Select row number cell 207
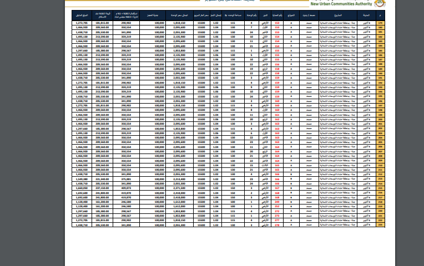The width and height of the screenshot is (424, 266). point(380,151)
